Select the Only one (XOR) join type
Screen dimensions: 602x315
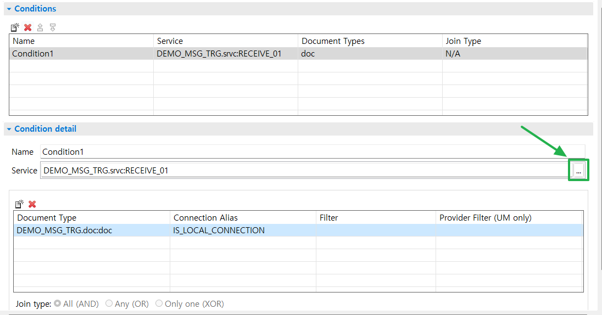click(159, 303)
